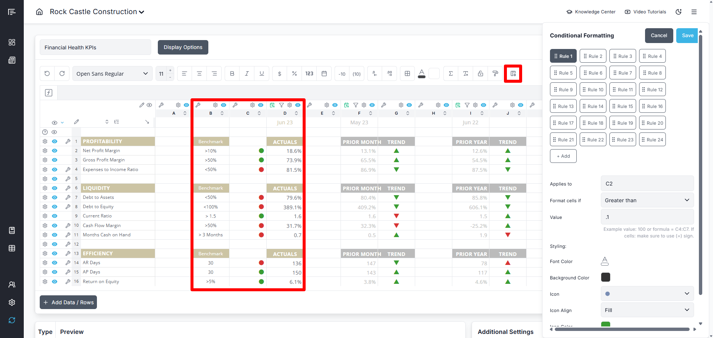Hide the Current Ratio row via eye icon
Screen dimensions: 713x338
(x=55, y=216)
